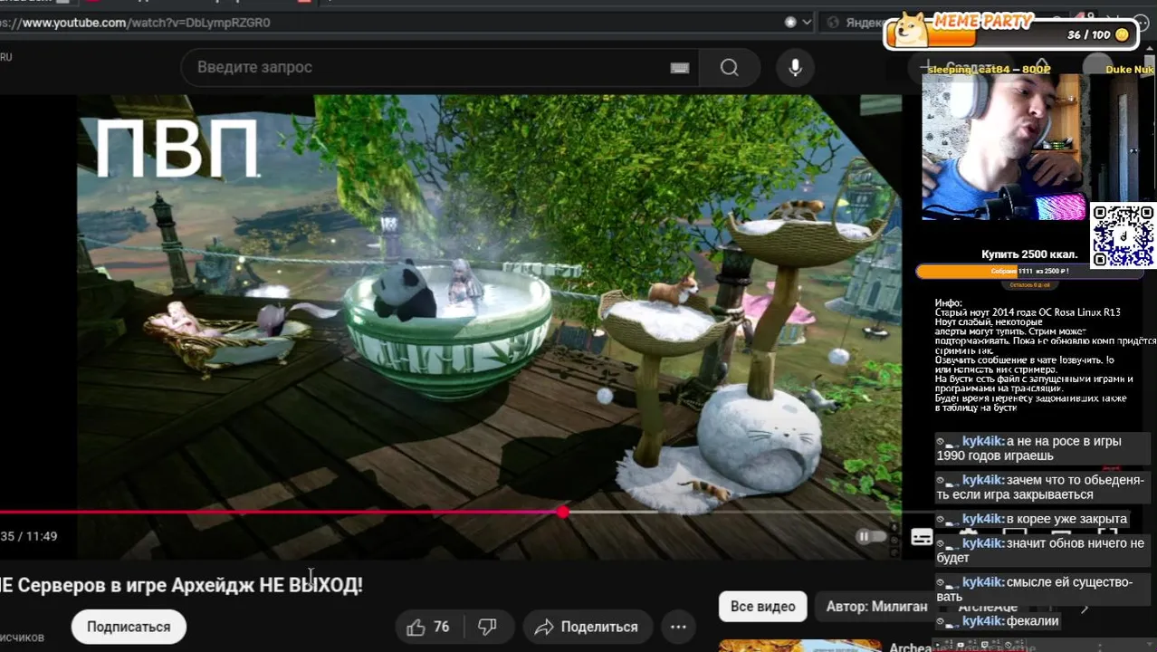1157x652 pixels.
Task: Click the YouTube search magnifier button
Action: pos(729,68)
